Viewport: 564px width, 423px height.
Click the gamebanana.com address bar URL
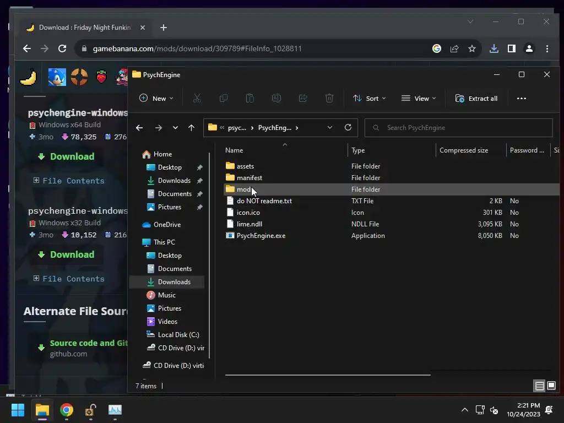(197, 48)
